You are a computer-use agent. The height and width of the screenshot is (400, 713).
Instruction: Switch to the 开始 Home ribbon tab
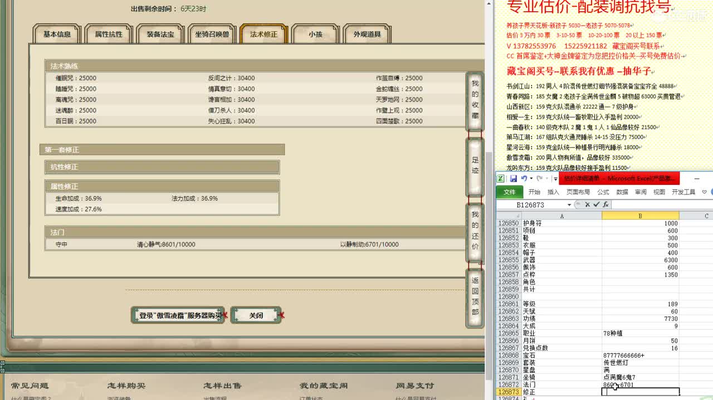pos(534,192)
